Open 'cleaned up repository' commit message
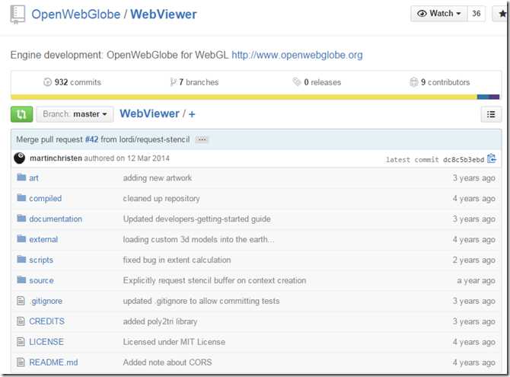This screenshot has width=510, height=377. click(x=161, y=199)
